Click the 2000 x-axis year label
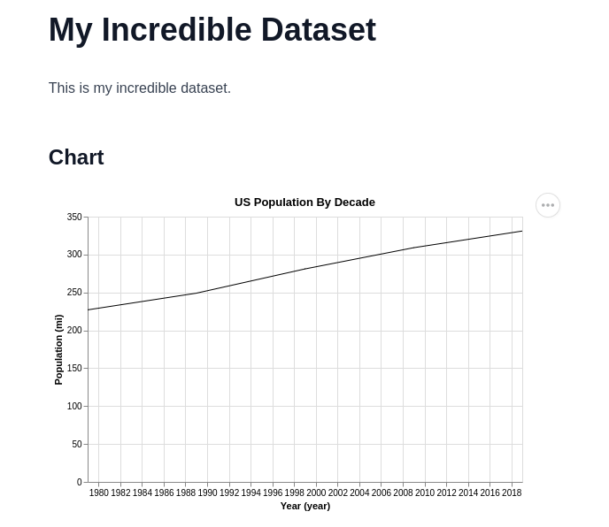 [316, 493]
